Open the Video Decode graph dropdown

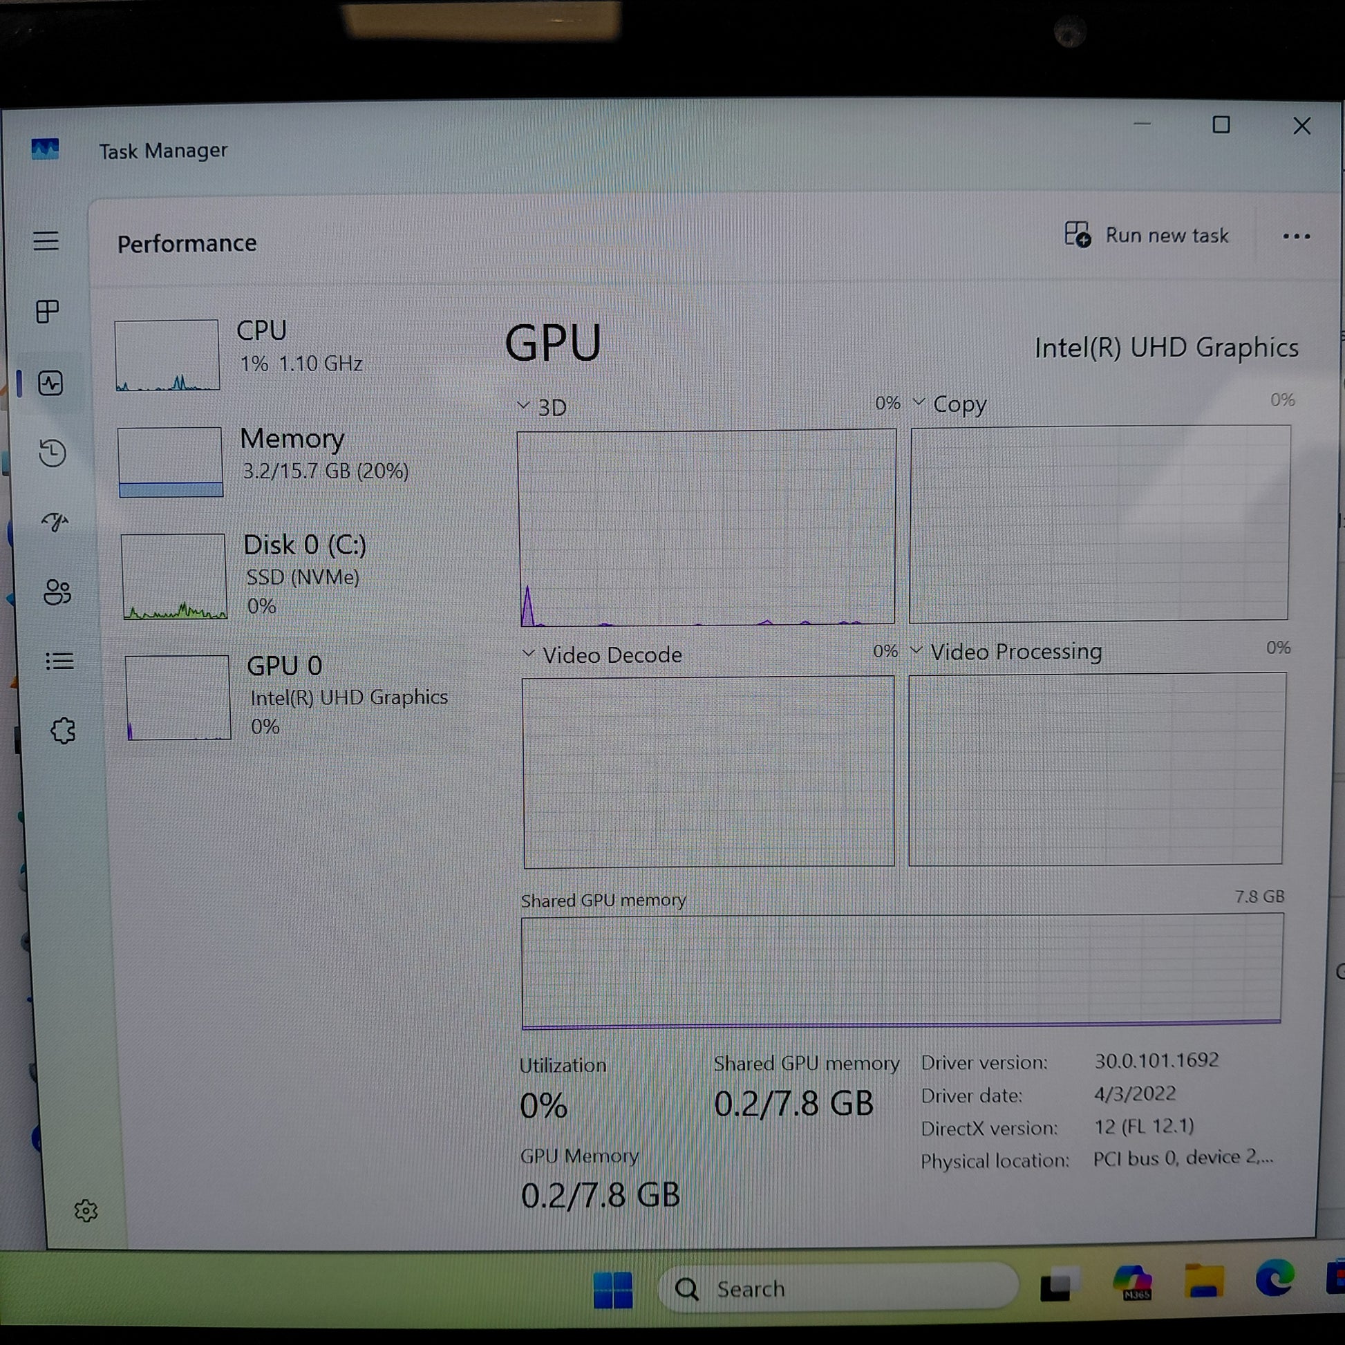coord(603,655)
